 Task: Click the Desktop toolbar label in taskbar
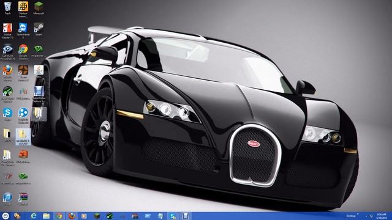click(351, 216)
